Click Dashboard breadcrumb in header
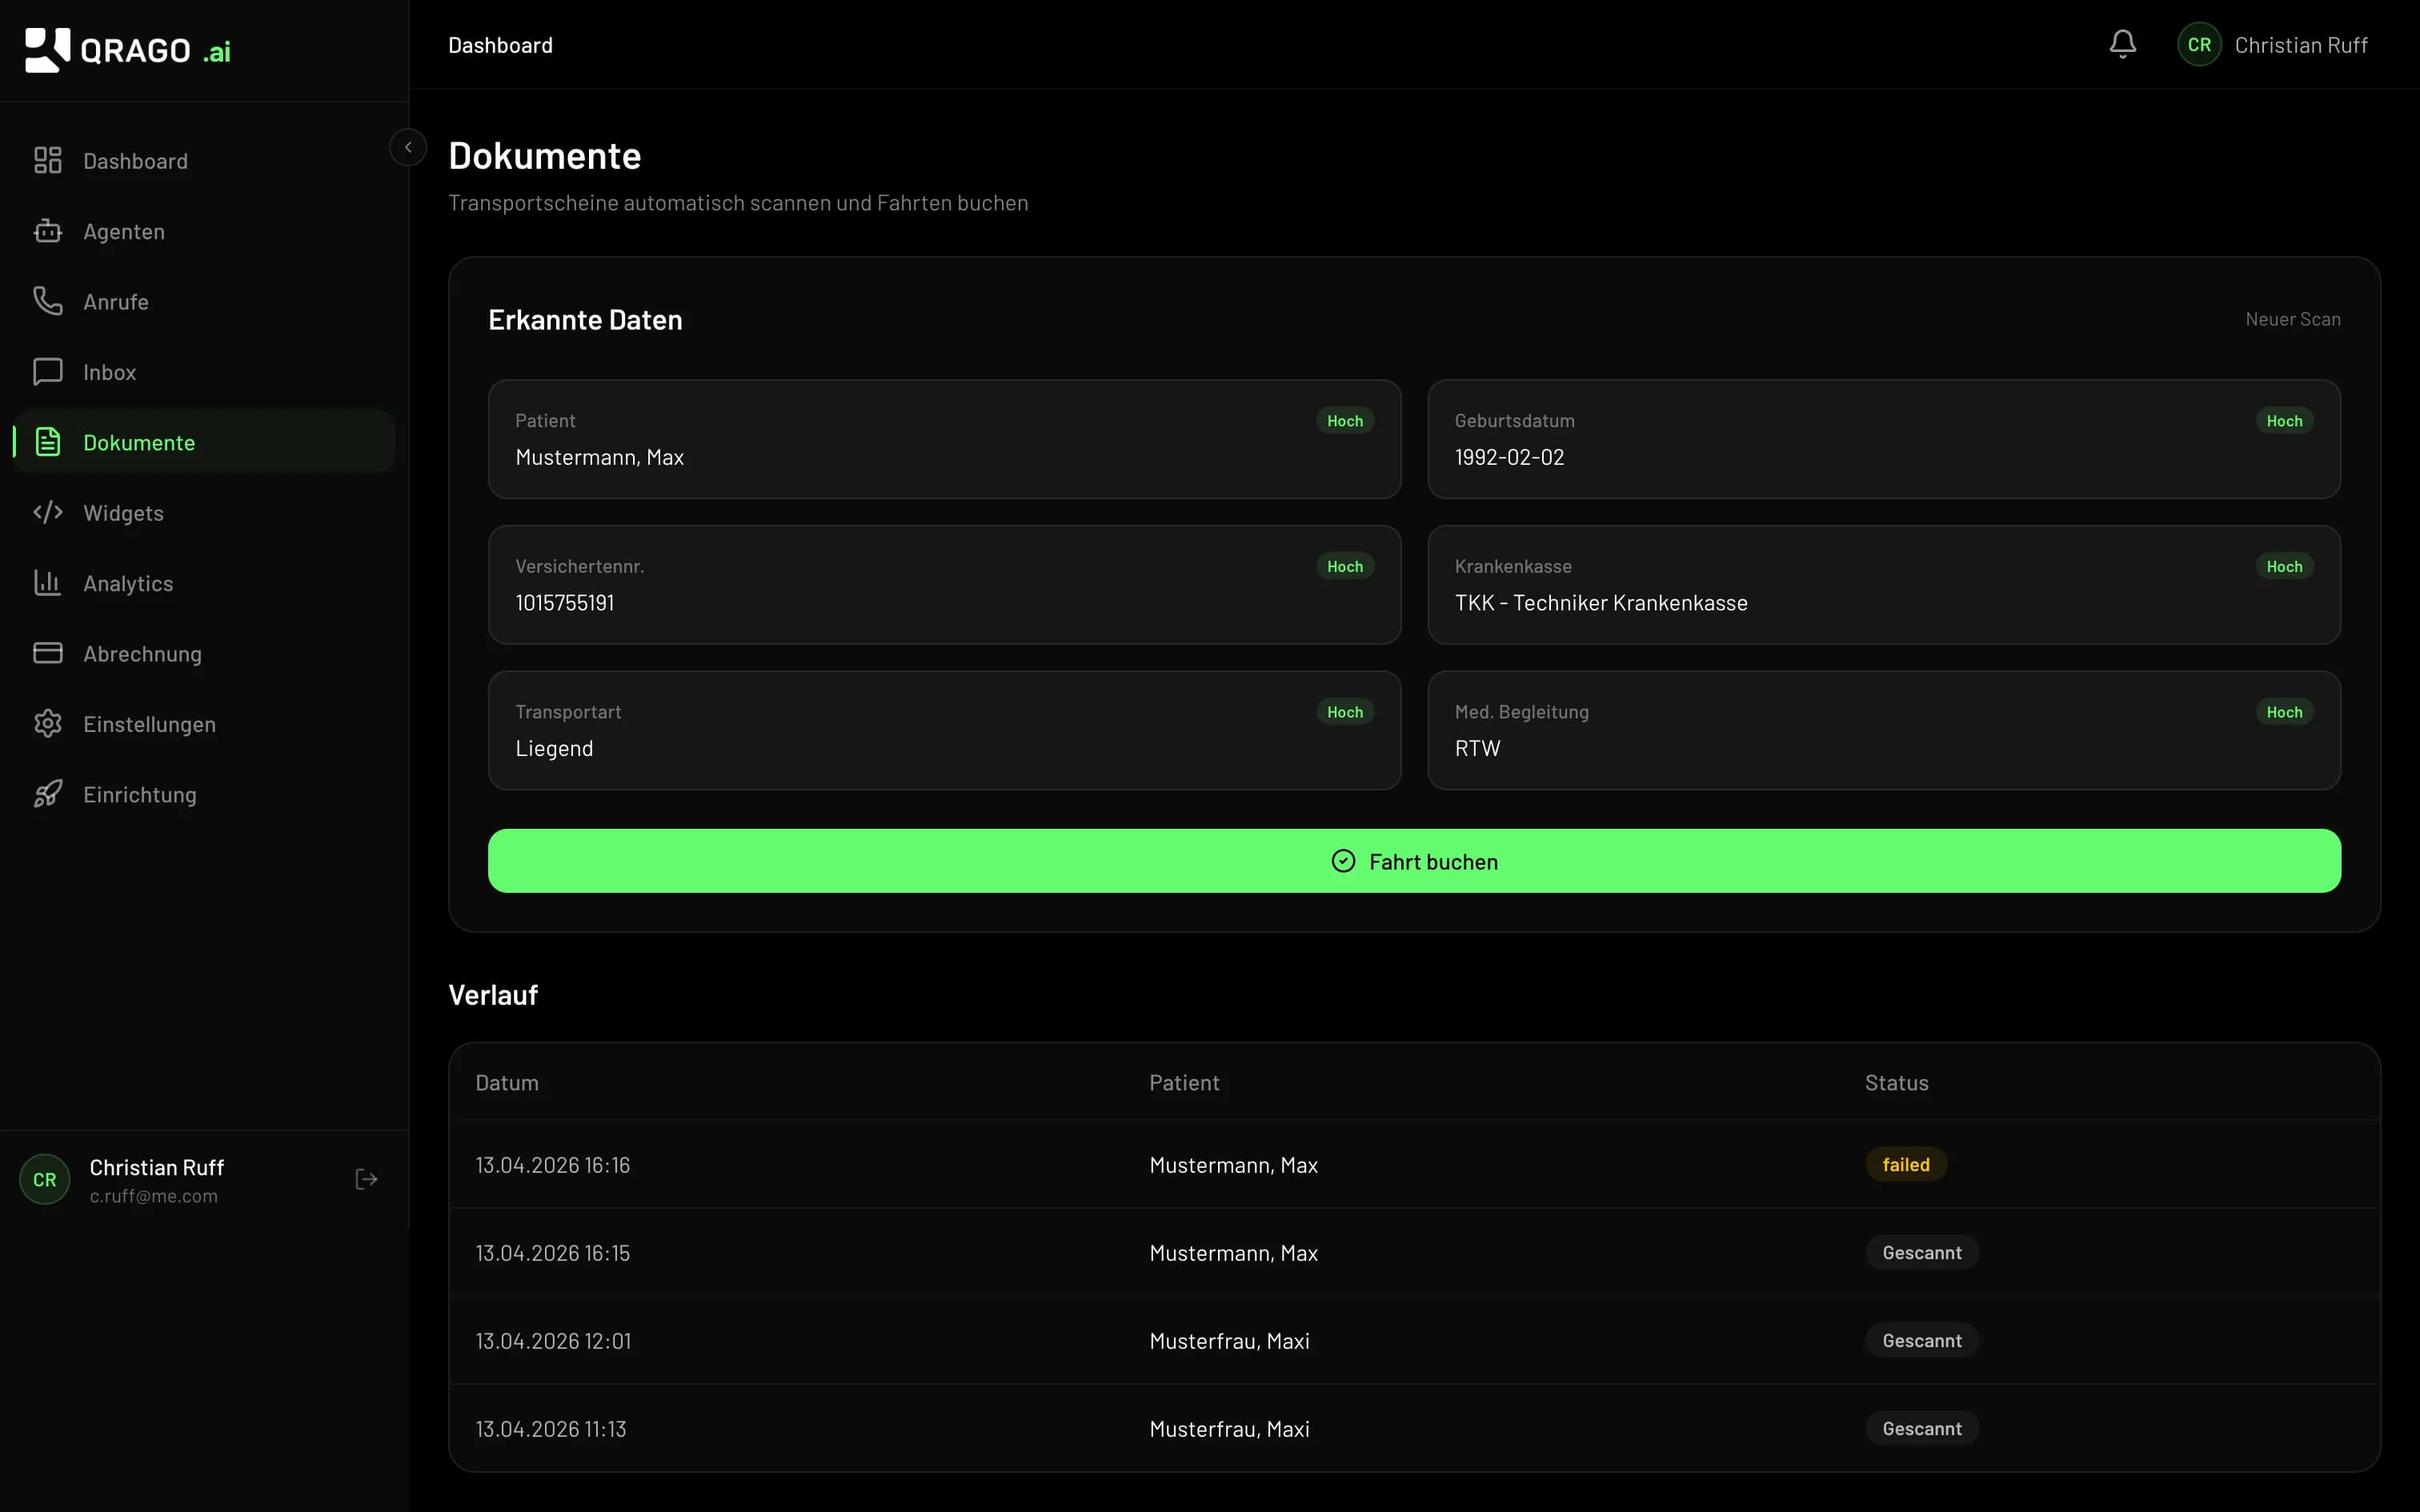Viewport: 2420px width, 1512px height. [500, 45]
